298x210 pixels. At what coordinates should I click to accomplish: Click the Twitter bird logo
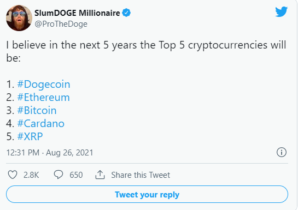click(x=281, y=12)
